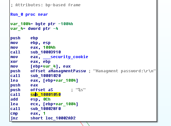Click the Run_0 proc near label
This screenshot has height=126, width=171.
tap(29, 14)
